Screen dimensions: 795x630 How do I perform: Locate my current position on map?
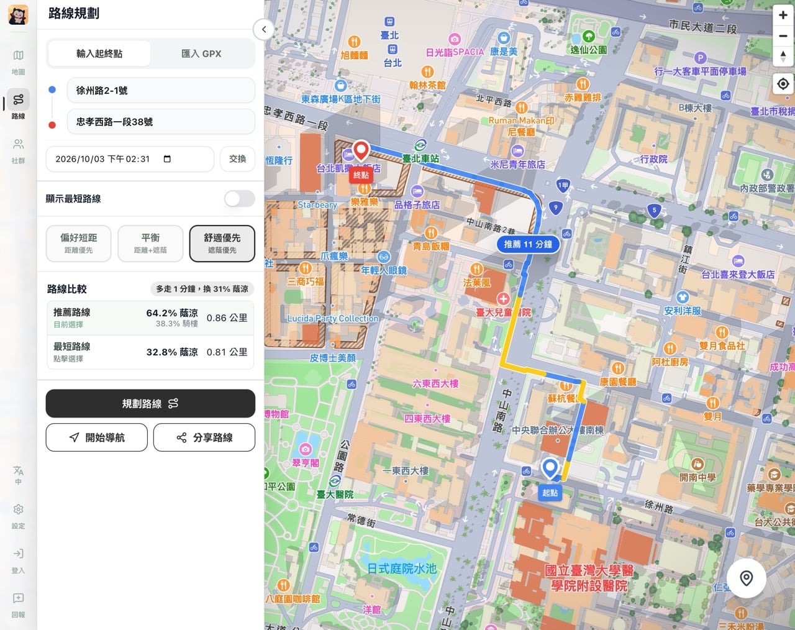[x=783, y=84]
